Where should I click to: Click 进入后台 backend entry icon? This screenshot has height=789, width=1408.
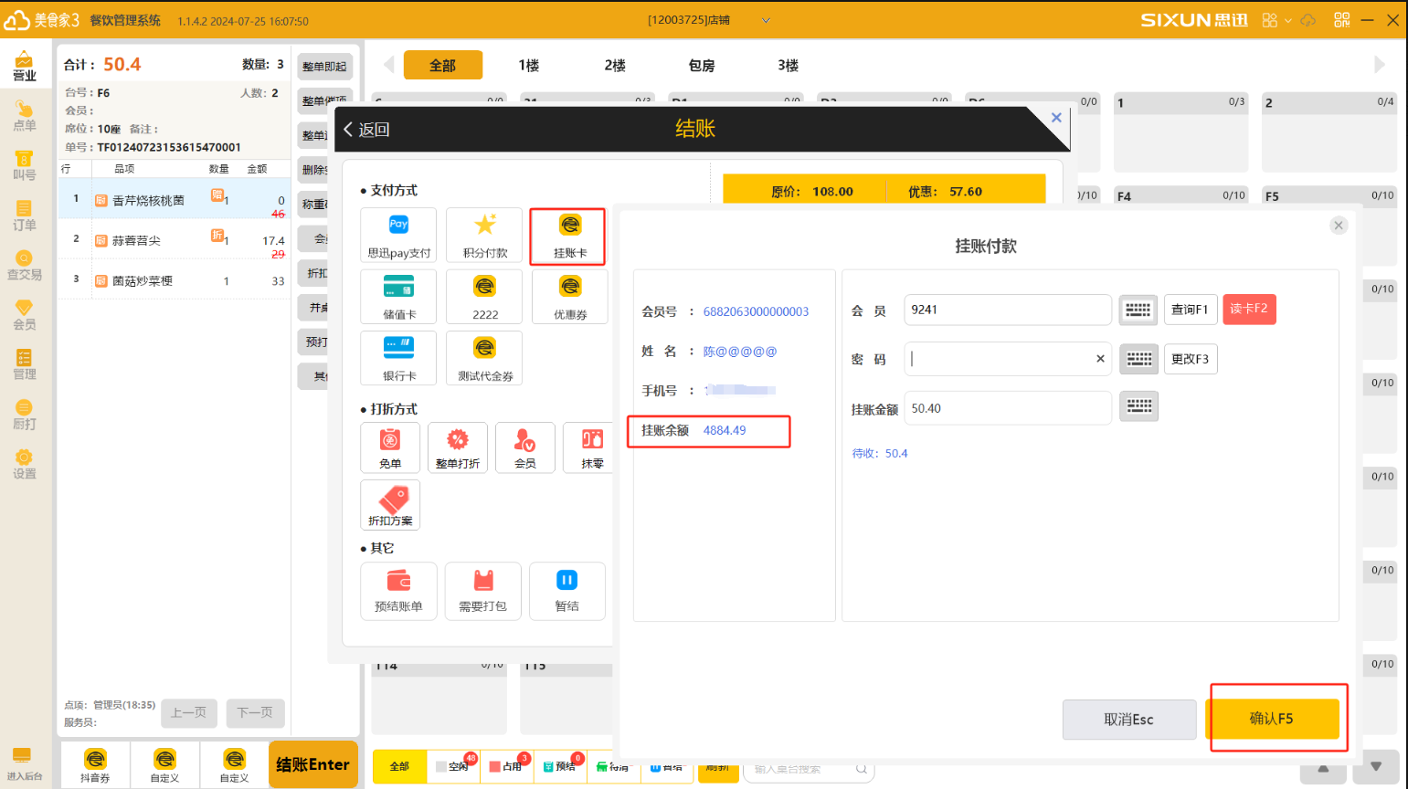pyautogui.click(x=24, y=763)
